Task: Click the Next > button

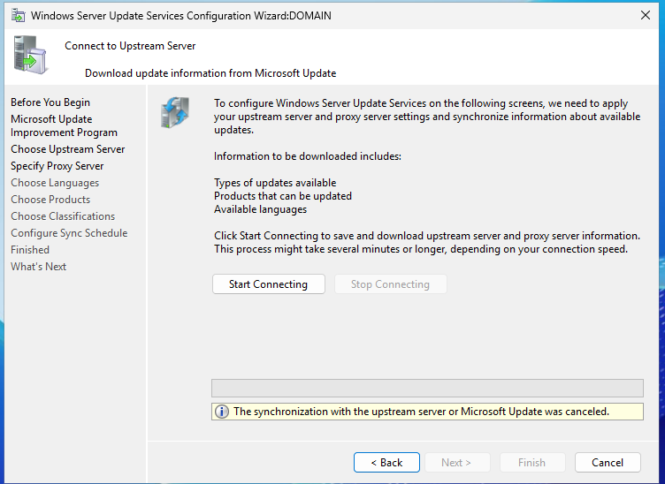Action: pos(457,463)
